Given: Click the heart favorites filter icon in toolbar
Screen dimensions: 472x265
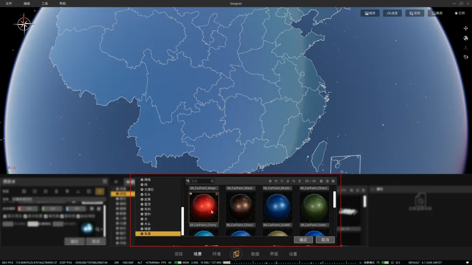Looking at the screenshot, I should point(282,181).
